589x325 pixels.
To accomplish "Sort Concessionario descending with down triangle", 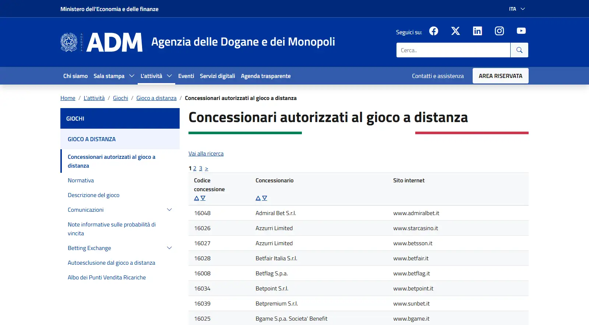I will [264, 198].
